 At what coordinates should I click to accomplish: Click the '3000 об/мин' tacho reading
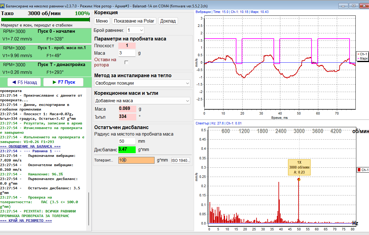coord(44,13)
